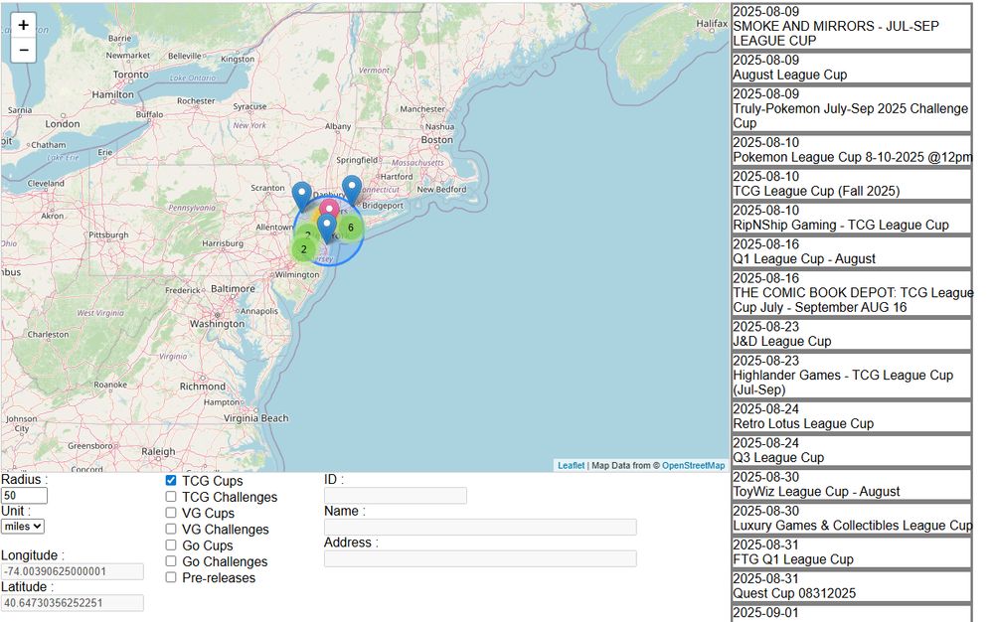The width and height of the screenshot is (994, 622).
Task: Open the OpenStreetMap attribution link
Action: pos(694,466)
